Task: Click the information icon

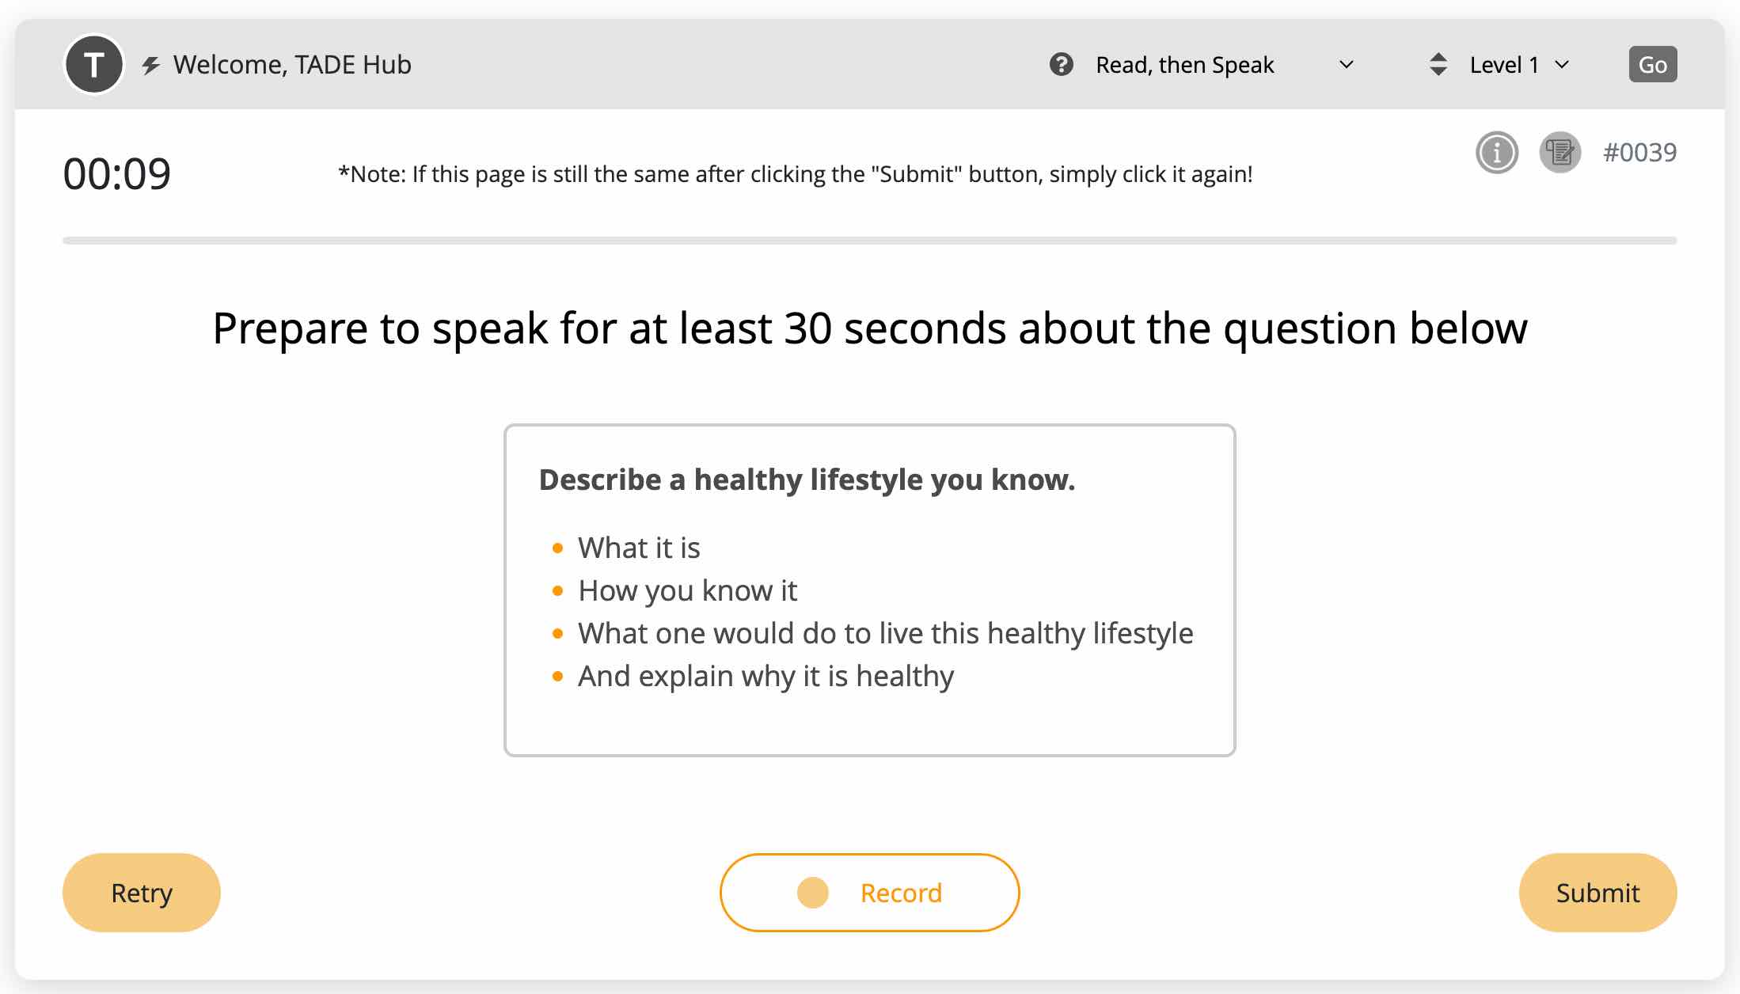Action: tap(1498, 153)
